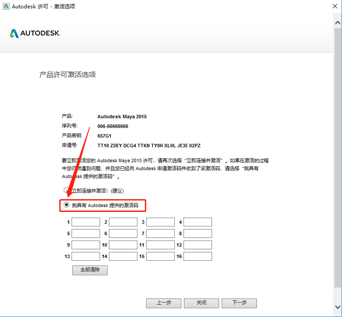Screen dimensions: 342x317
Task: Click the scrollbar down arrow
Action: click(338, 307)
